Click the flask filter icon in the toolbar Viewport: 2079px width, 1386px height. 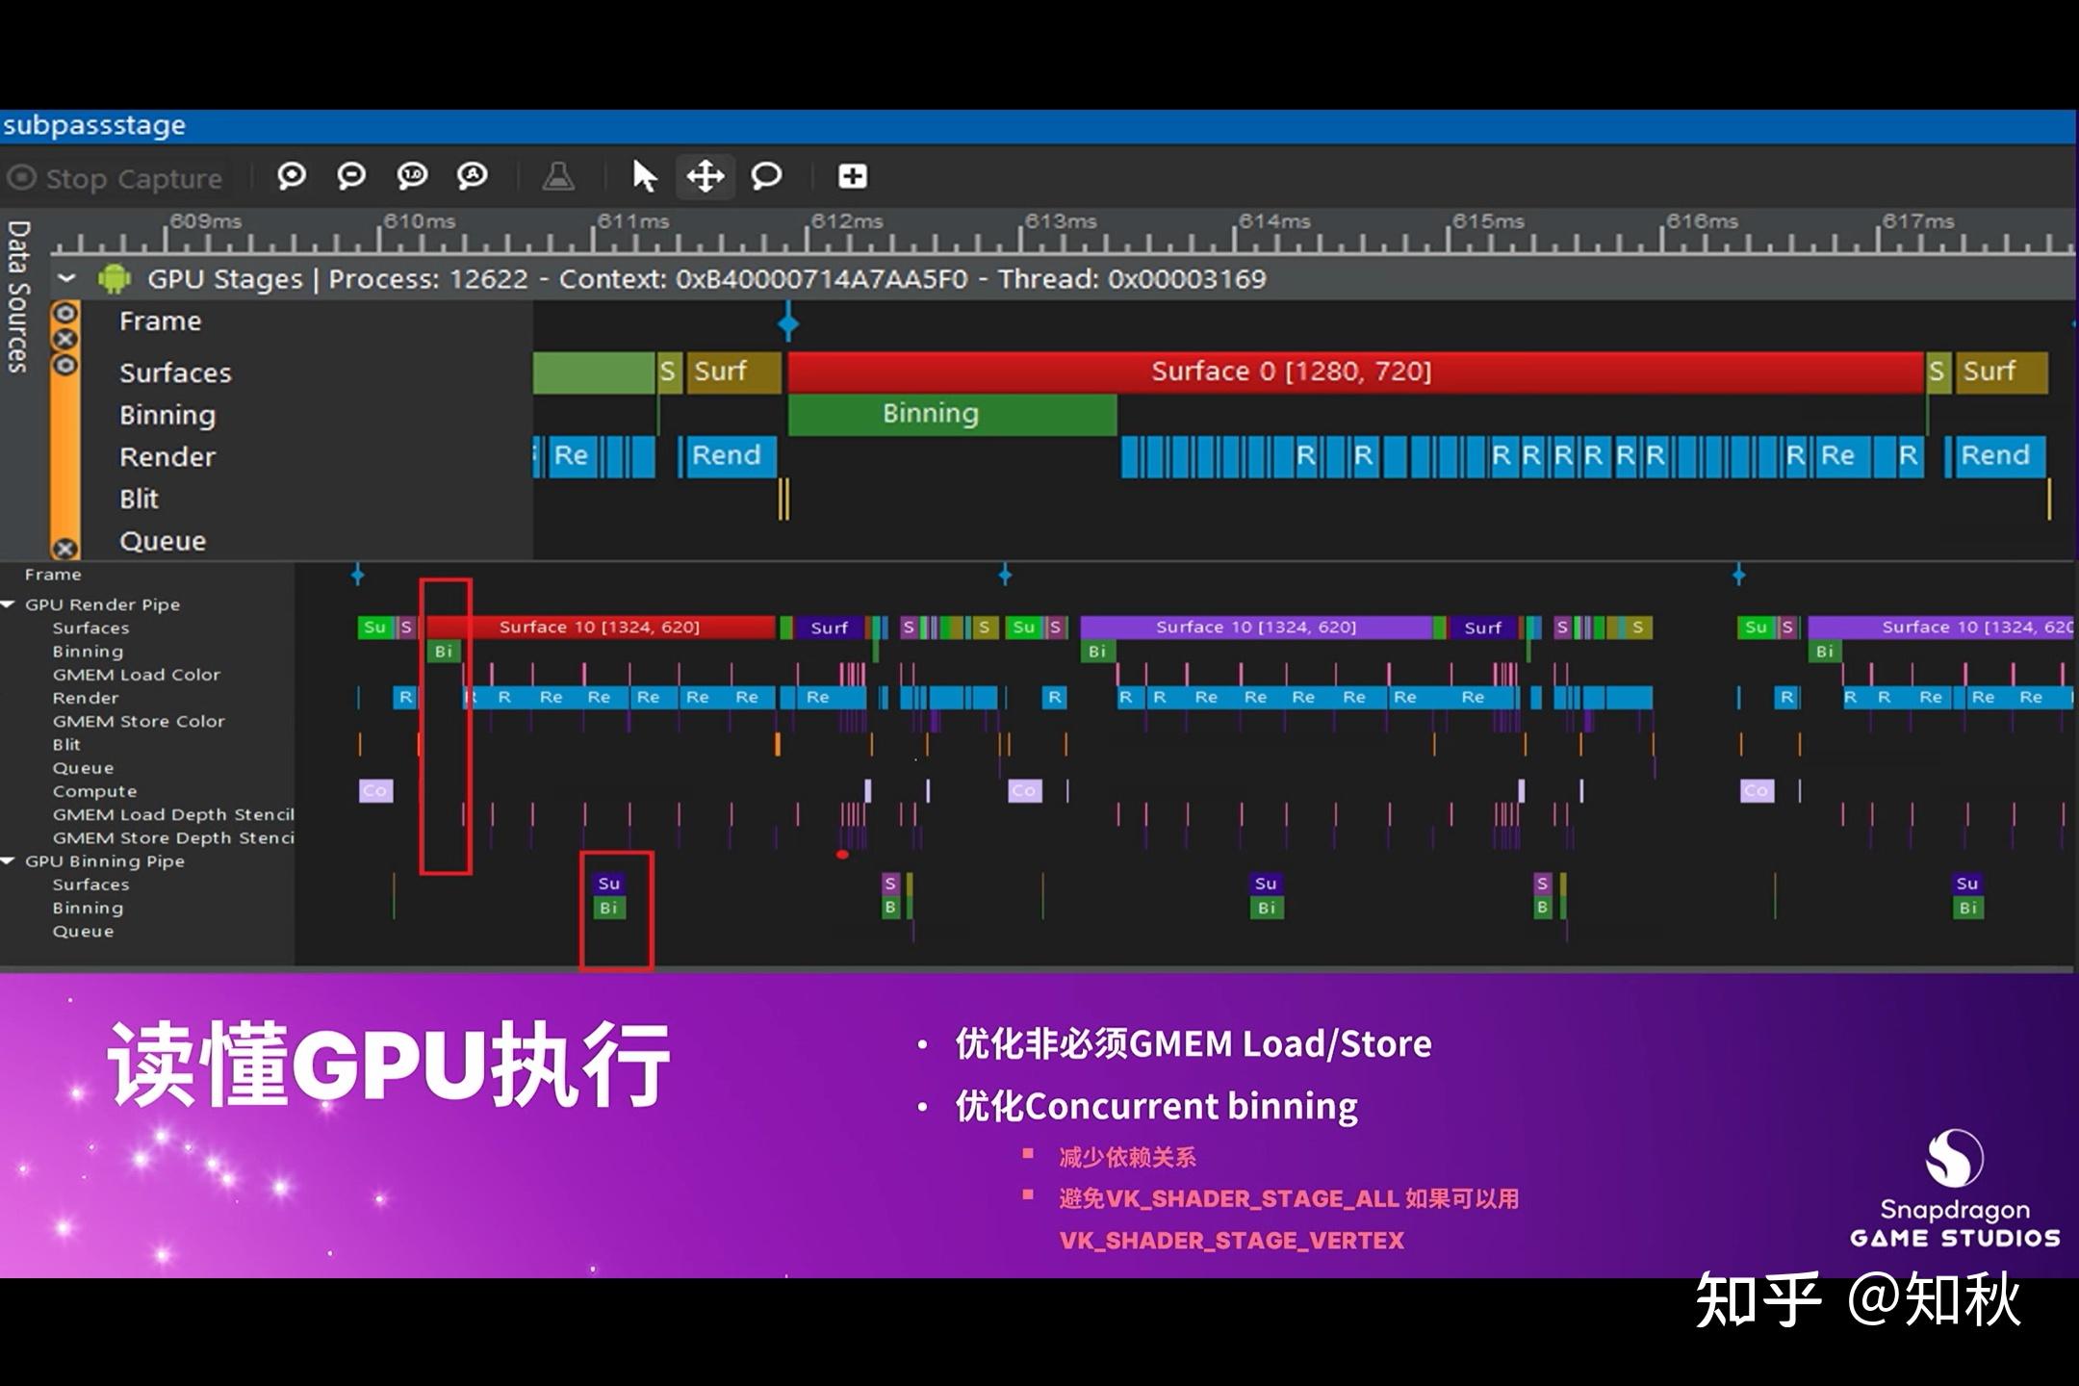(558, 177)
